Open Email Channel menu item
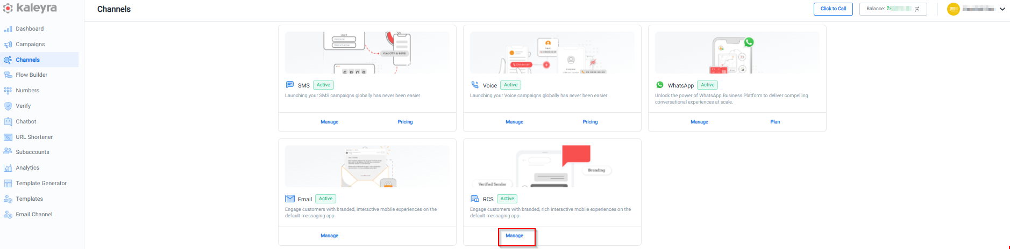Screen dimensions: 1010x249 click(x=34, y=215)
